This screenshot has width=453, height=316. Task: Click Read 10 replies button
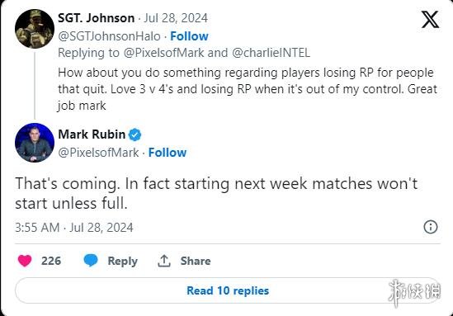click(228, 290)
